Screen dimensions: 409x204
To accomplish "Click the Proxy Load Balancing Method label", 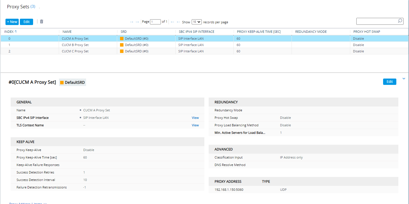I will tap(237, 125).
